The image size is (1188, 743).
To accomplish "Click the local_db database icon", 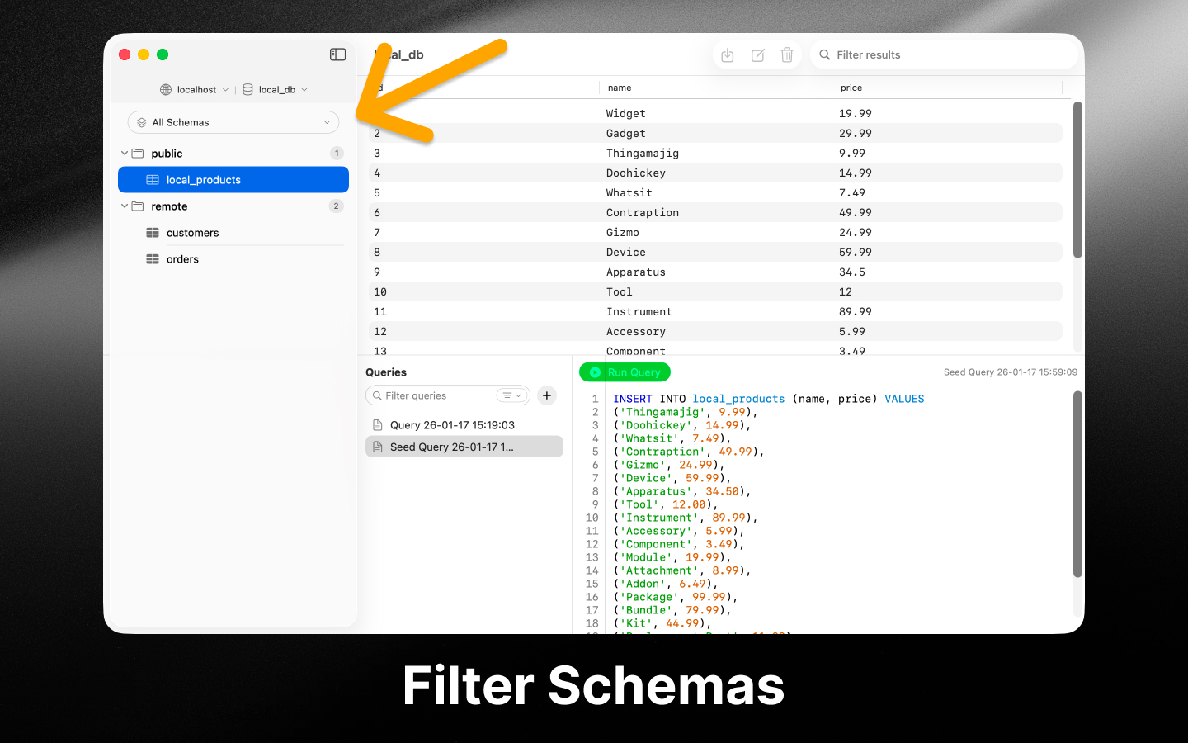I will (247, 89).
